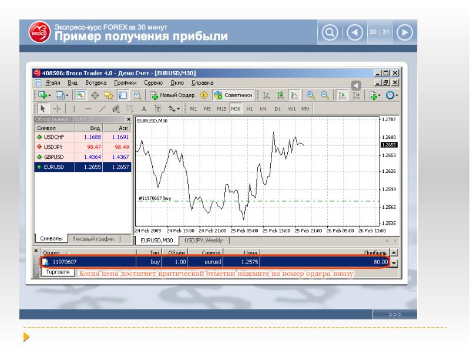Image resolution: width=470 pixels, height=353 pixels.
Task: Open the Справка menu
Action: (202, 82)
